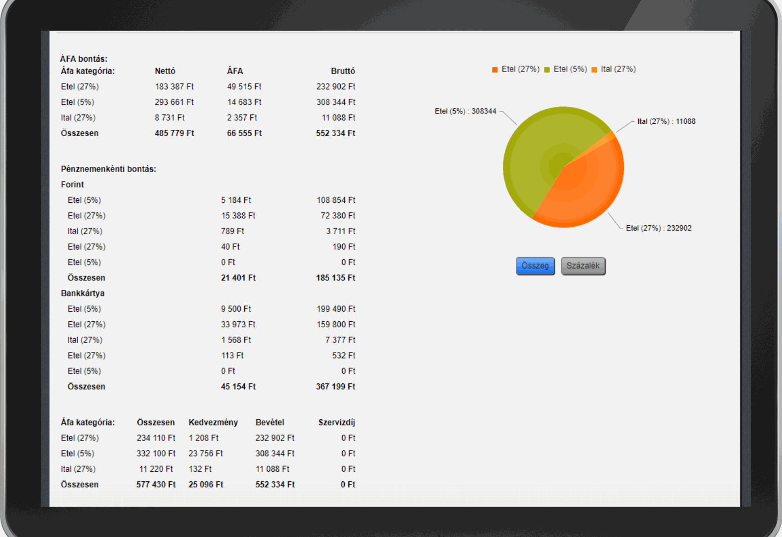This screenshot has width=782, height=537.
Task: Click the Szervizdíj column header
Action: point(336,422)
